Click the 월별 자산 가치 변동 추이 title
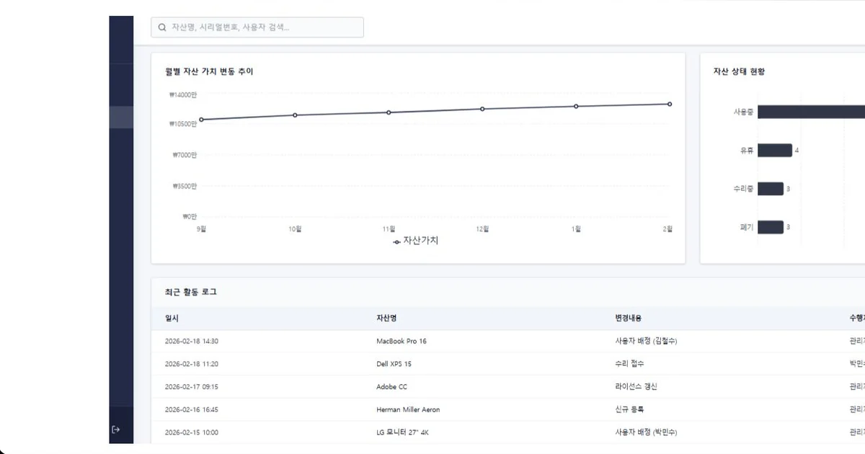 coord(209,71)
